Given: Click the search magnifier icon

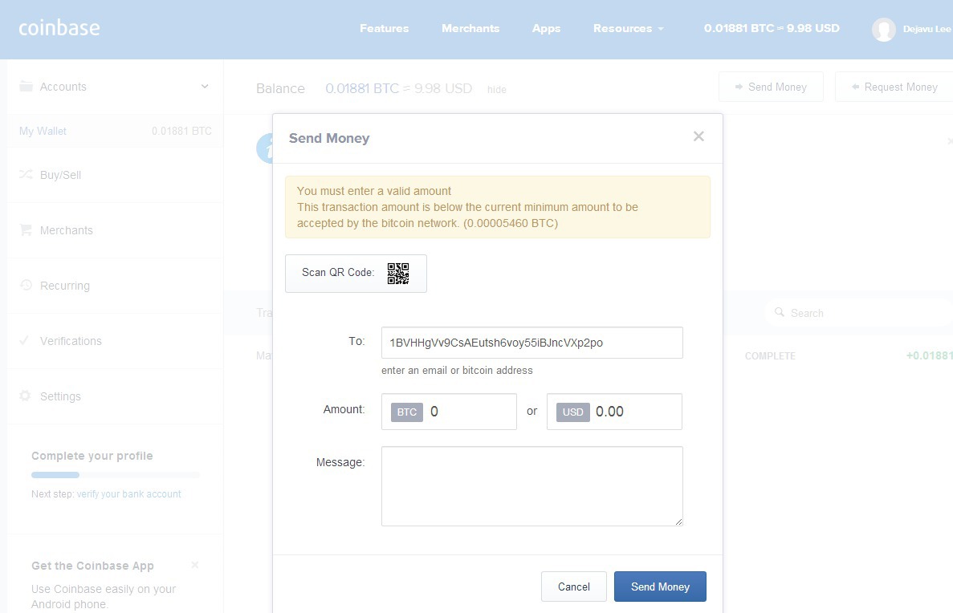Looking at the screenshot, I should point(779,312).
